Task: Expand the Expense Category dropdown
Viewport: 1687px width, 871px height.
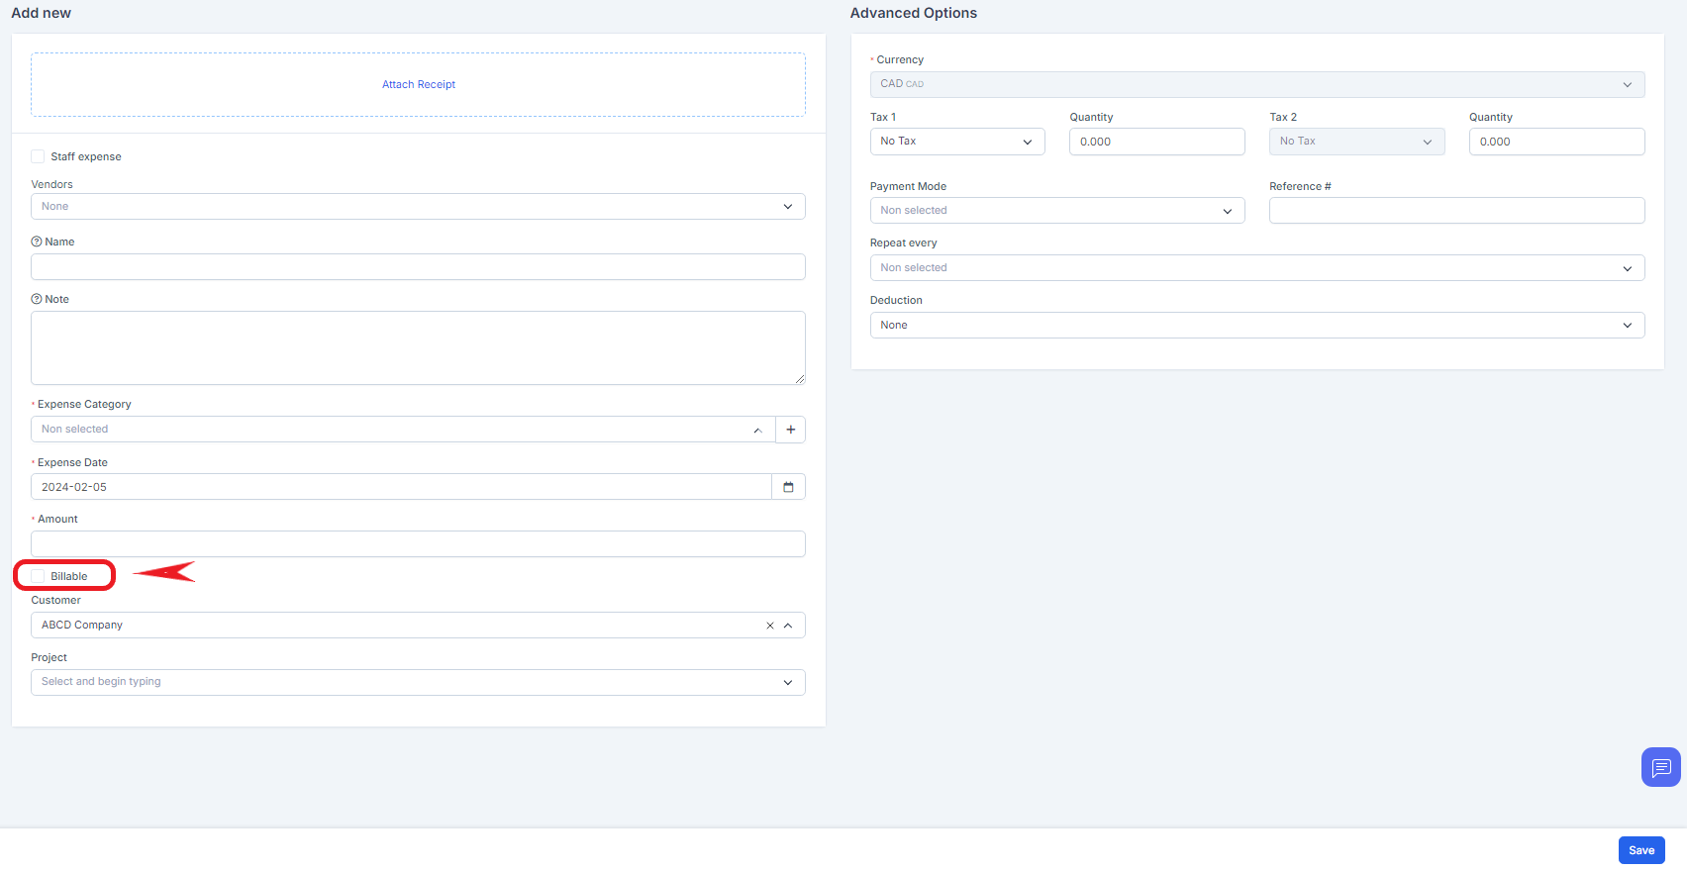Action: pos(403,430)
